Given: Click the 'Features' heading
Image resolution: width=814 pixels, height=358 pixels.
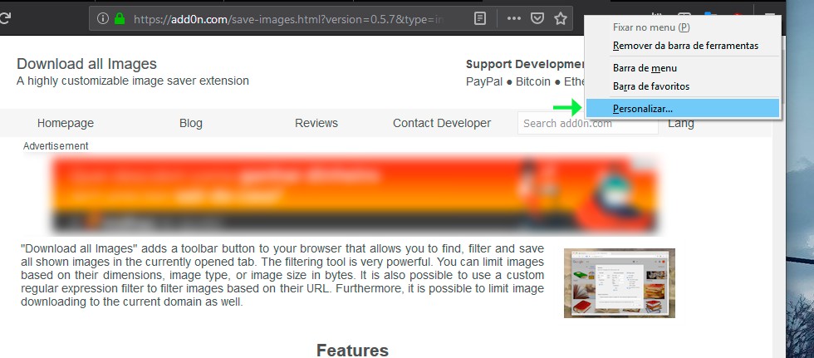Looking at the screenshot, I should 352,351.
